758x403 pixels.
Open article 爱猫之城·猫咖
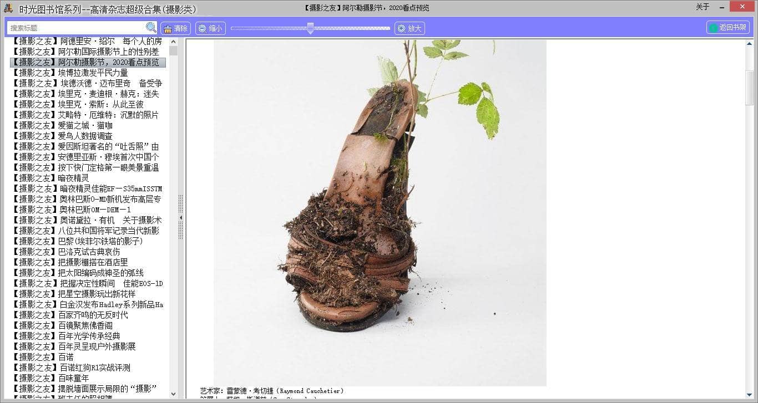click(x=85, y=125)
